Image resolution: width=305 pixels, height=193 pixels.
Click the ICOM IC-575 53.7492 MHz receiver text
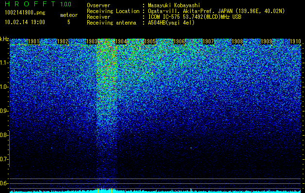tap(194, 17)
